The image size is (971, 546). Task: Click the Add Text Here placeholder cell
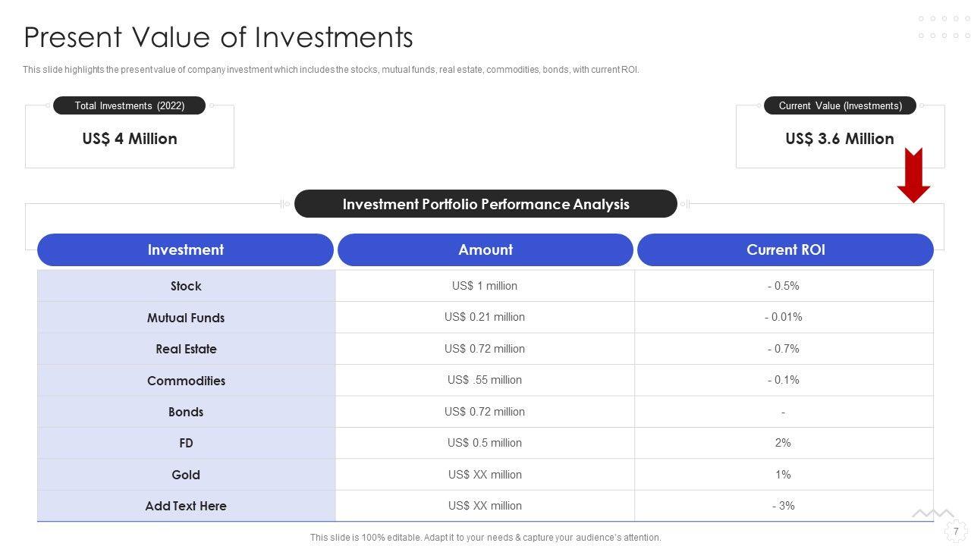click(186, 506)
